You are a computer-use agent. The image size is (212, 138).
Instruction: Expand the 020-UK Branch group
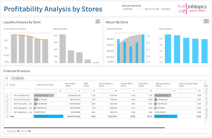[11, 100]
